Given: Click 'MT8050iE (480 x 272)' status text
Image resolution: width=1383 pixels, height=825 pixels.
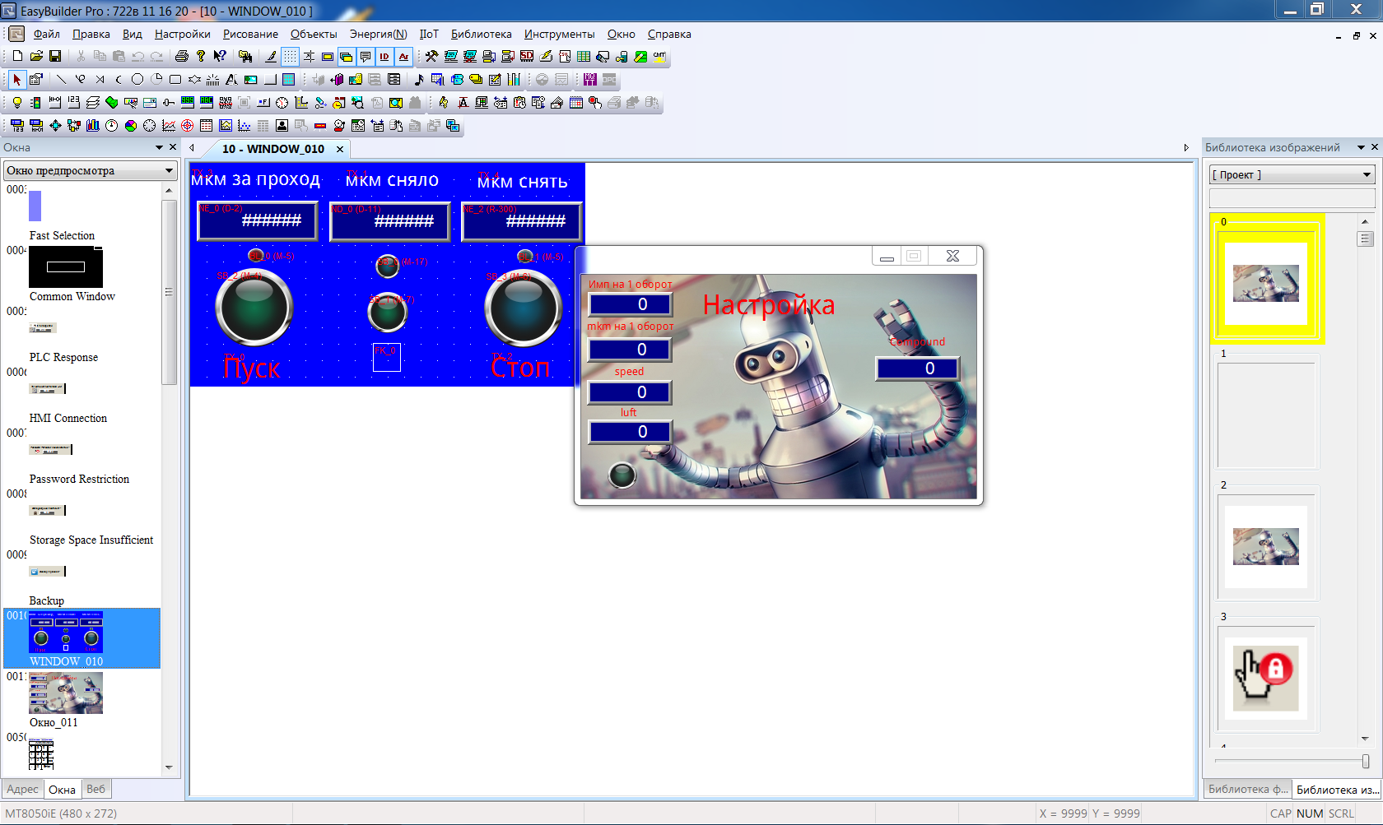Looking at the screenshot, I should [62, 813].
